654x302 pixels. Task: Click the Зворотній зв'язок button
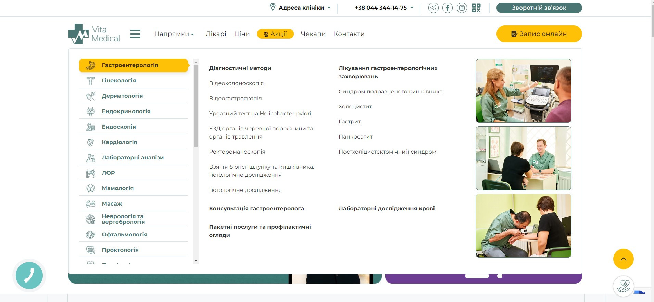point(539,8)
